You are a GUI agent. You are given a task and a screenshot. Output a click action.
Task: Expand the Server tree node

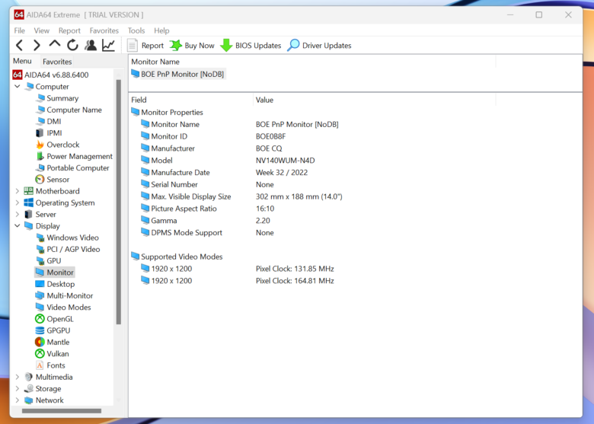pos(17,214)
